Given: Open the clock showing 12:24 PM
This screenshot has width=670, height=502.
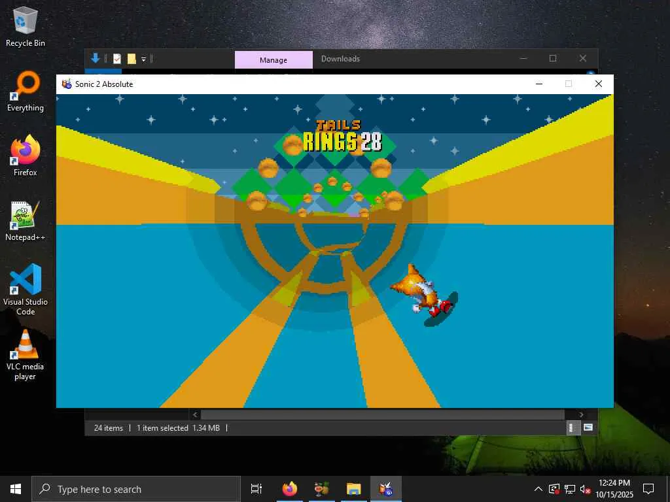Looking at the screenshot, I should (x=614, y=489).
